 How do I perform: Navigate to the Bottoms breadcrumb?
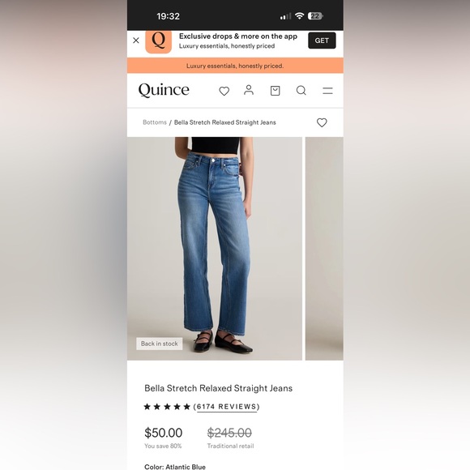click(155, 122)
